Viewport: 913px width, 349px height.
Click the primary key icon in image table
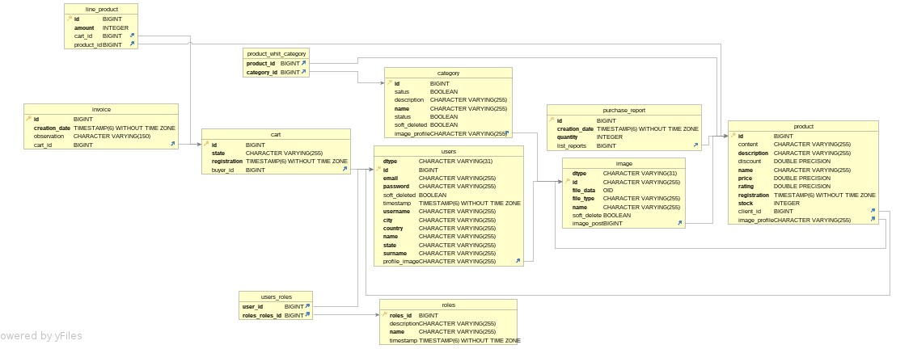tap(567, 182)
